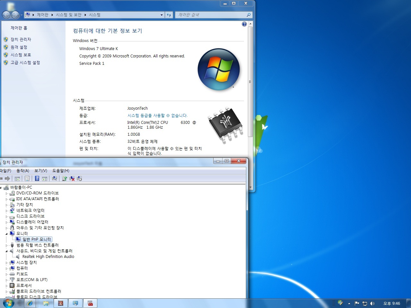Expand the 키보드 node

tap(6, 274)
